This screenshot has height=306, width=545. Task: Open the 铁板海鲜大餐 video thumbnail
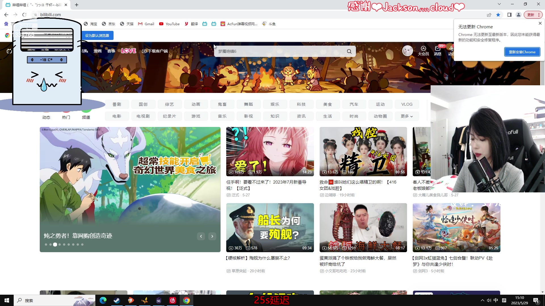[363, 228]
